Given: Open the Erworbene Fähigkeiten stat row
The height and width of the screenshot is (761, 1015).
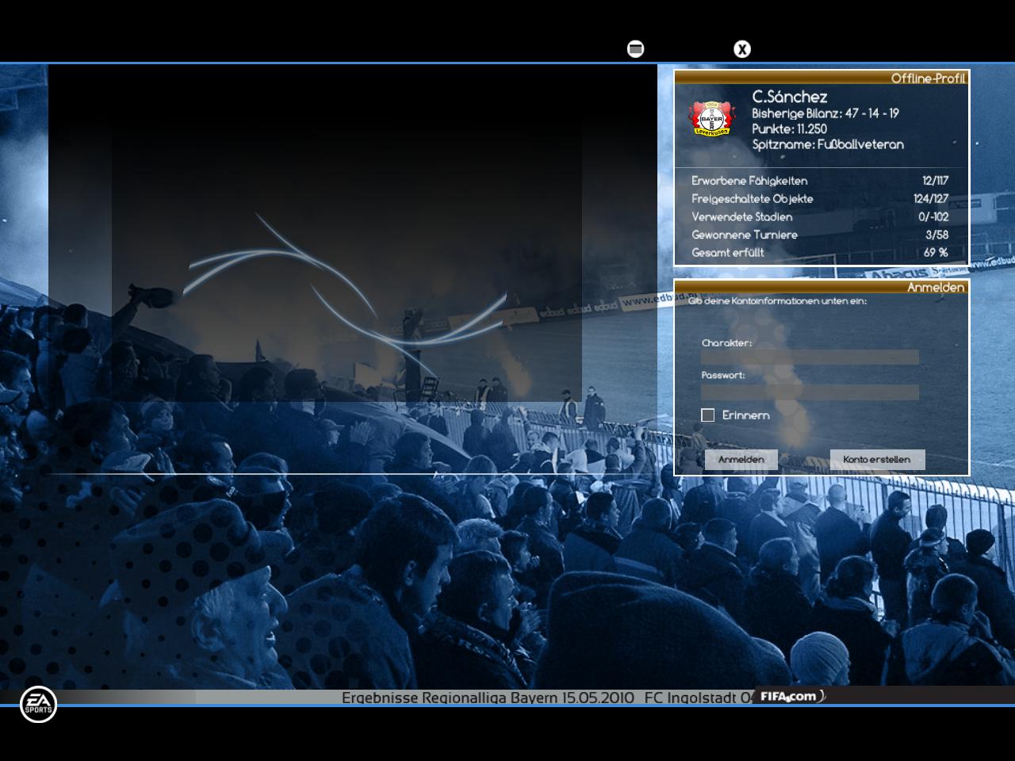Looking at the screenshot, I should click(820, 181).
